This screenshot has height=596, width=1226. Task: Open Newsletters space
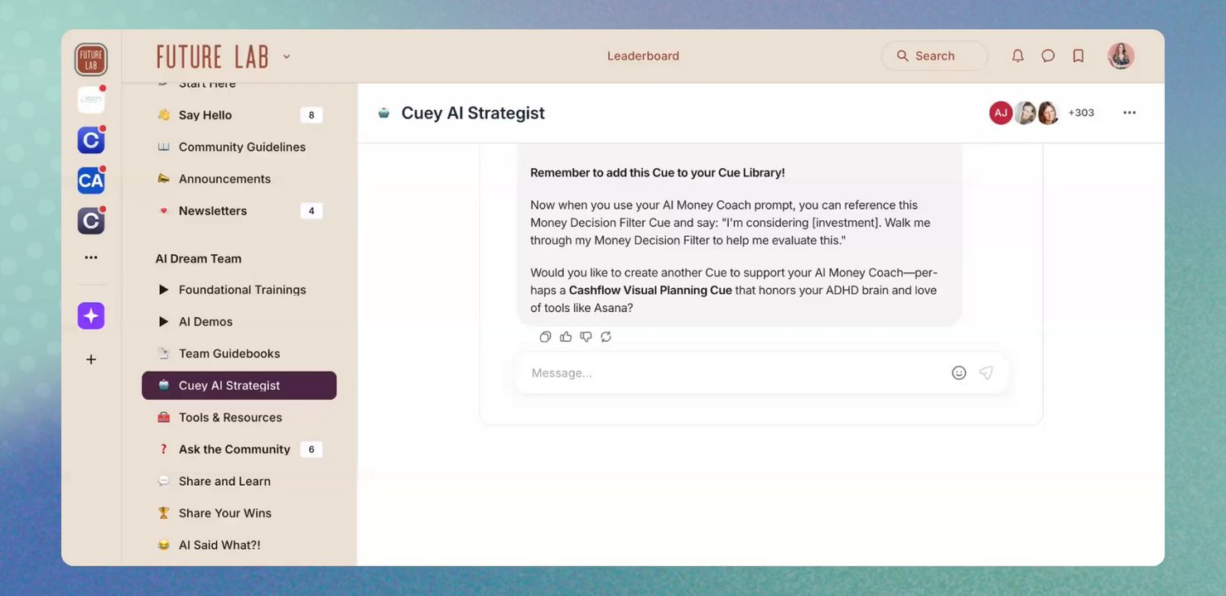tap(239, 210)
